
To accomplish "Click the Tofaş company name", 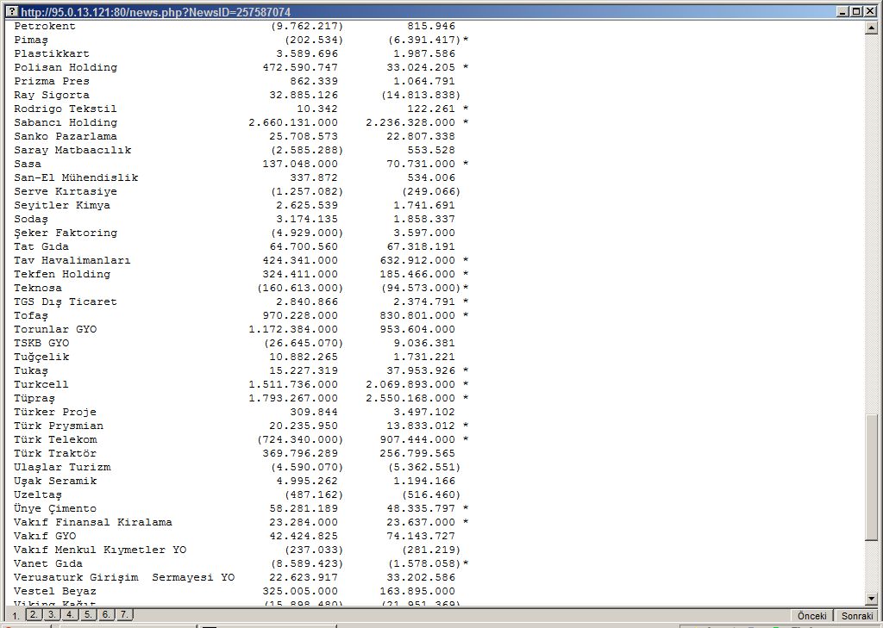I will [31, 315].
